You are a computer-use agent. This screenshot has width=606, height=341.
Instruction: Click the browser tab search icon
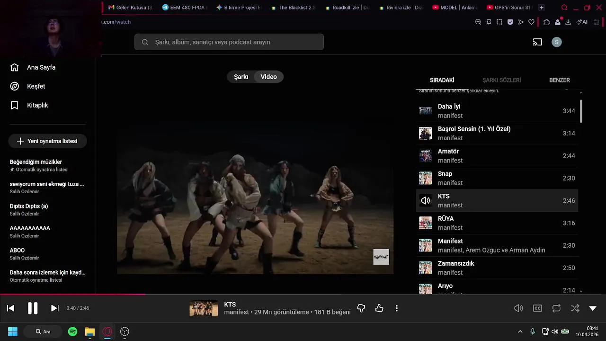[x=564, y=8]
